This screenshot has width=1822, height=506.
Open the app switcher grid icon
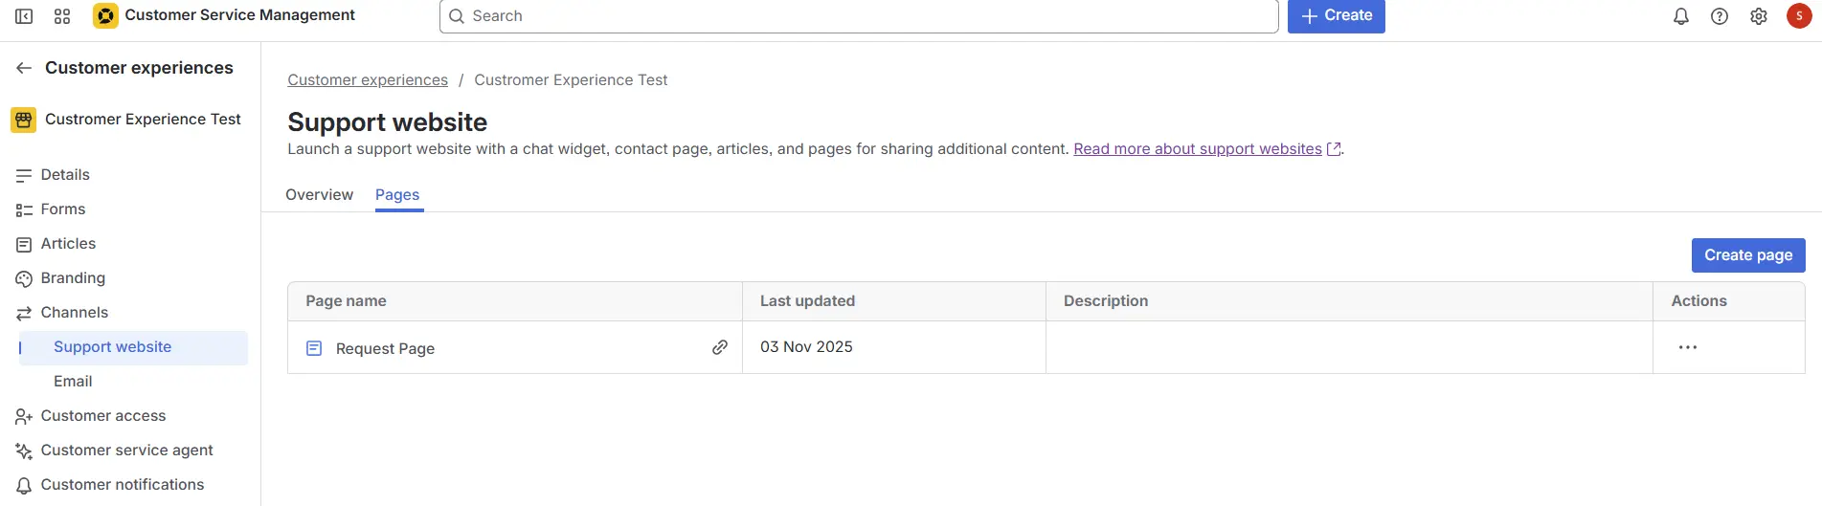62,16
